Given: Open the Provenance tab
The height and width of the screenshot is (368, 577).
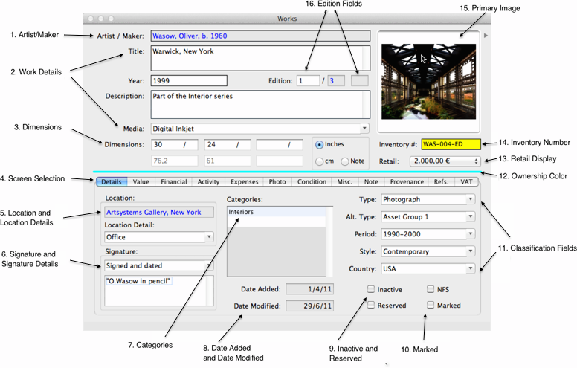Looking at the screenshot, I should click(405, 181).
